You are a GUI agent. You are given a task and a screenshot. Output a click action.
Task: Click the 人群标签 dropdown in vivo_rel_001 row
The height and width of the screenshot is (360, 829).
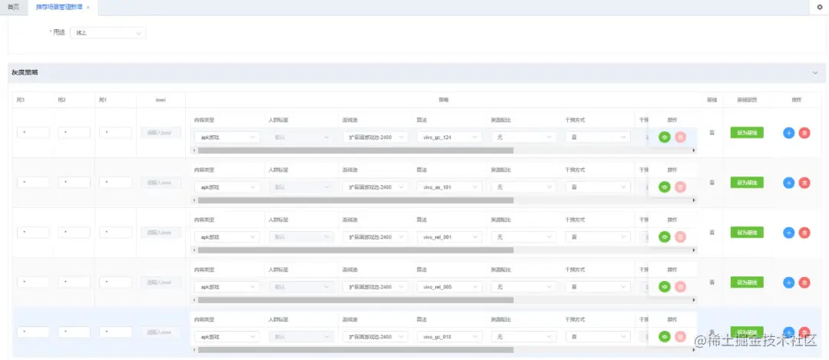[x=302, y=237]
